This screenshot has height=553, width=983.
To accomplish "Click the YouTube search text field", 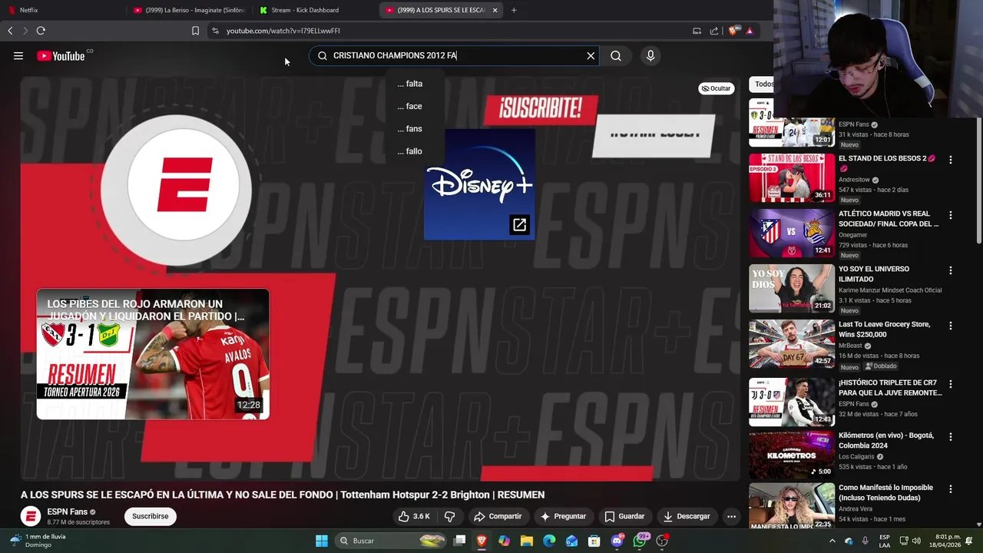I will tap(453, 55).
